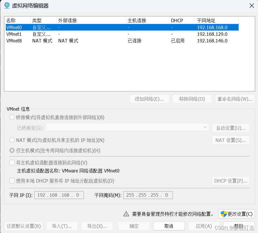Click 已启用 DHCP cell for VMnet8
This screenshot has height=233, width=258.
point(178,41)
